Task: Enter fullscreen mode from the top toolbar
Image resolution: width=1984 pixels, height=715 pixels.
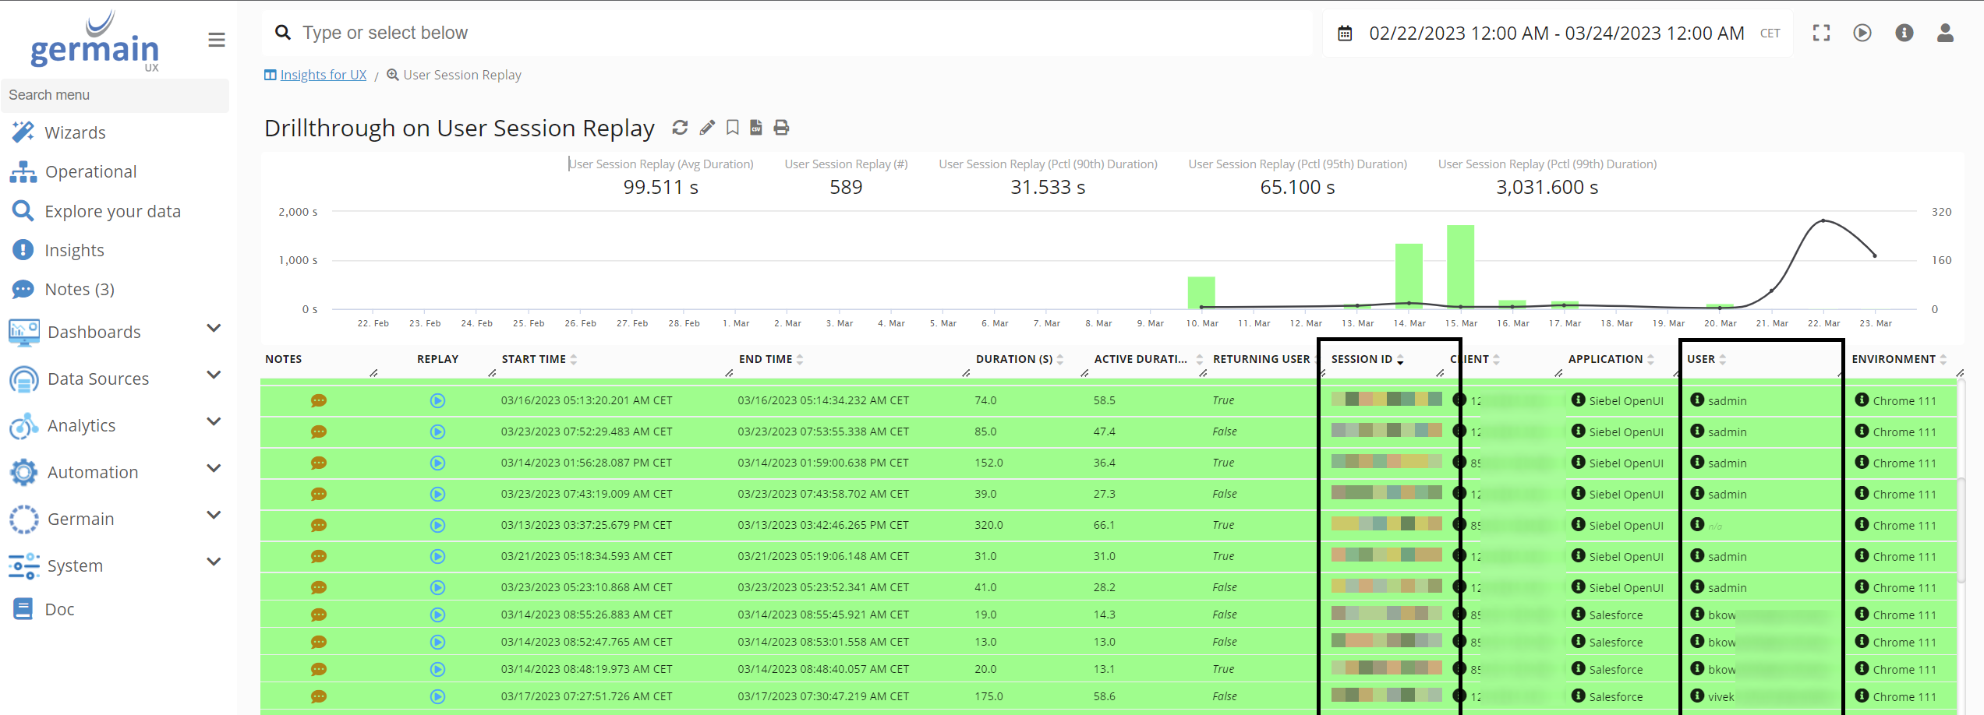Action: pos(1821,33)
